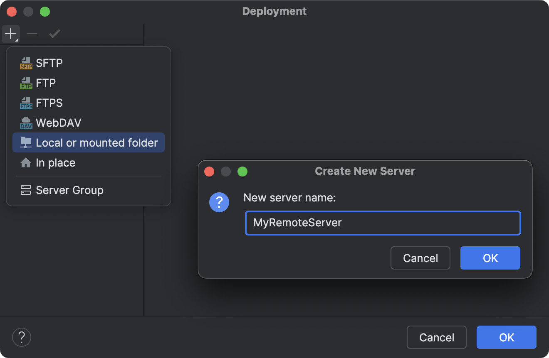Click the remove server minus button
This screenshot has width=549, height=358.
point(32,34)
